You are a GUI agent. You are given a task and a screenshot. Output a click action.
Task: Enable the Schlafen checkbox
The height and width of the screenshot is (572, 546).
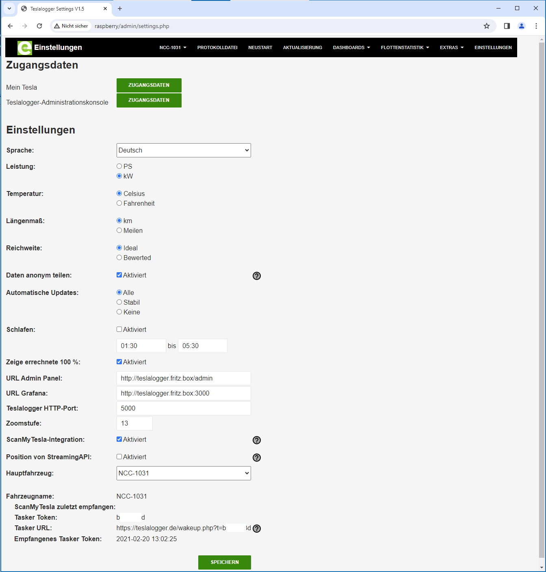point(119,329)
